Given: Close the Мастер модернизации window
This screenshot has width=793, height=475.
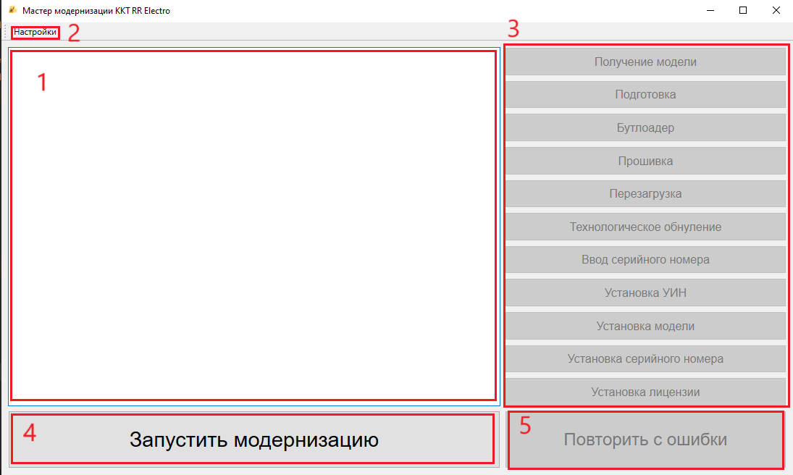Looking at the screenshot, I should click(776, 11).
